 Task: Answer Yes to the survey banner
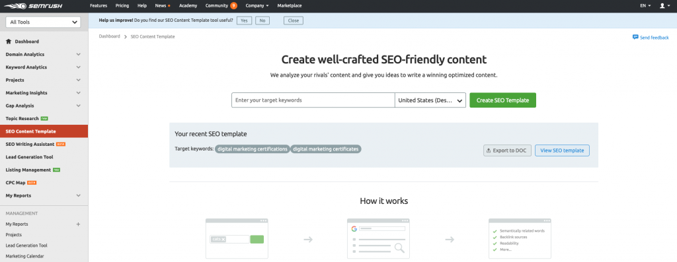coord(245,20)
